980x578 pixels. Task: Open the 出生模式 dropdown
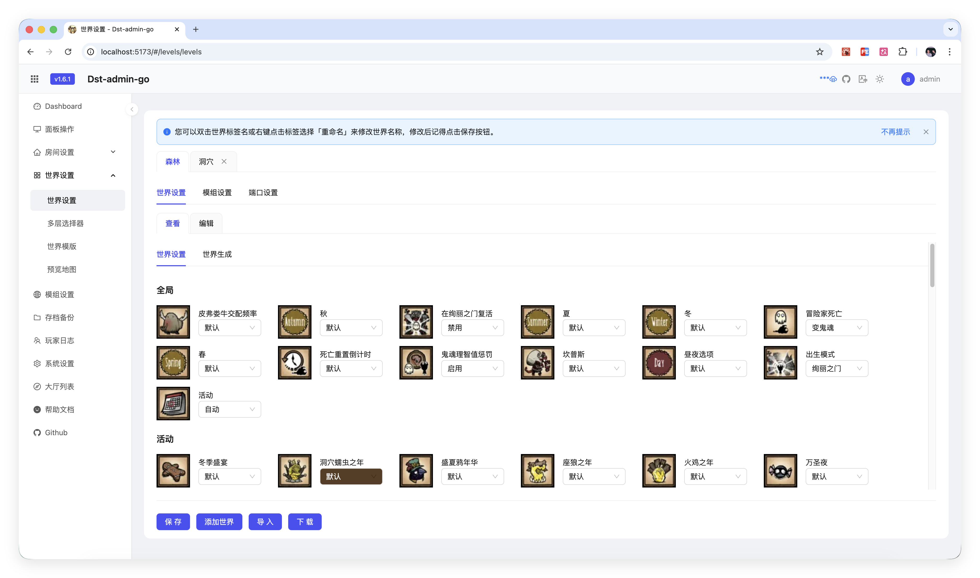click(x=837, y=369)
